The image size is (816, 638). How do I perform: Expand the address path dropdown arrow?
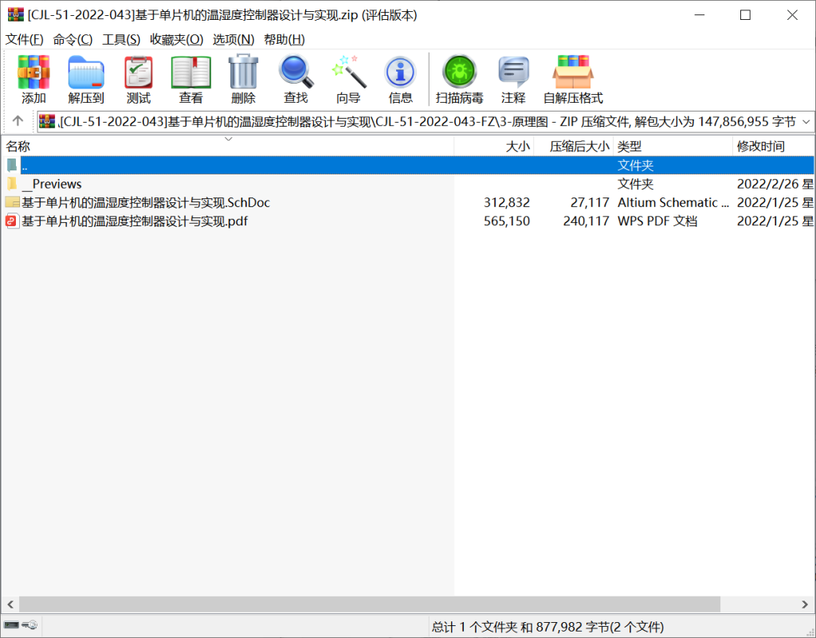804,122
